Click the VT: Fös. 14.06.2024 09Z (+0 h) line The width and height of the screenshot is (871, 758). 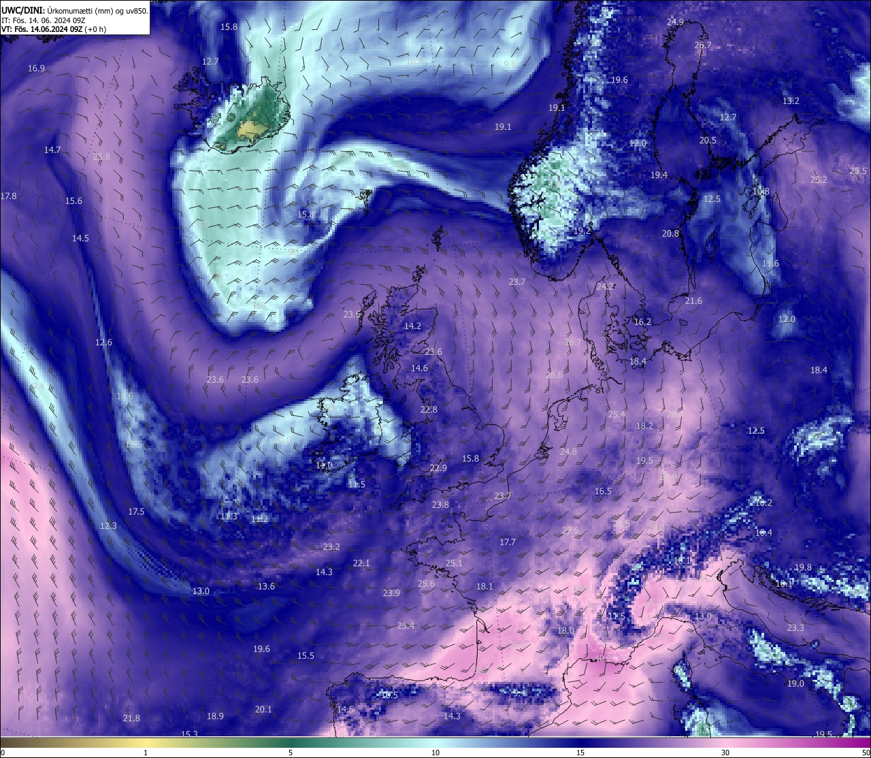(x=54, y=29)
